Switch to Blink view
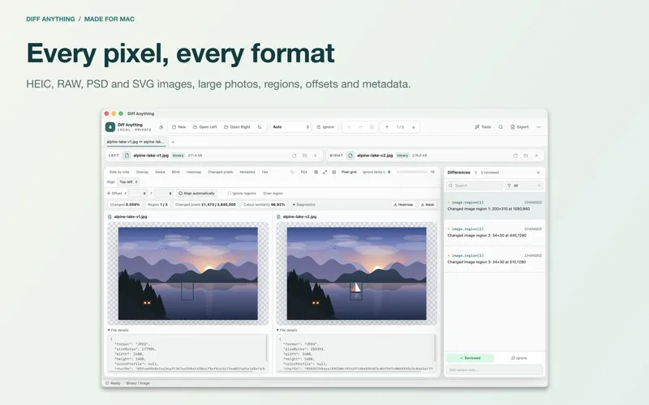Image resolution: width=649 pixels, height=405 pixels. [176, 172]
